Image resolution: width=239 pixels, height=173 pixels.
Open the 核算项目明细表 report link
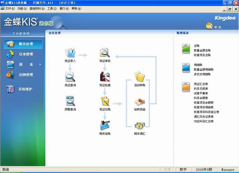click(x=204, y=107)
